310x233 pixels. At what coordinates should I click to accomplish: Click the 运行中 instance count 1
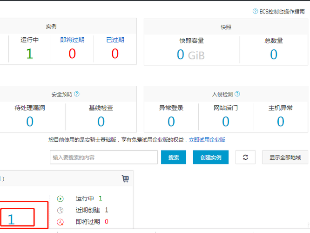pyautogui.click(x=30, y=54)
